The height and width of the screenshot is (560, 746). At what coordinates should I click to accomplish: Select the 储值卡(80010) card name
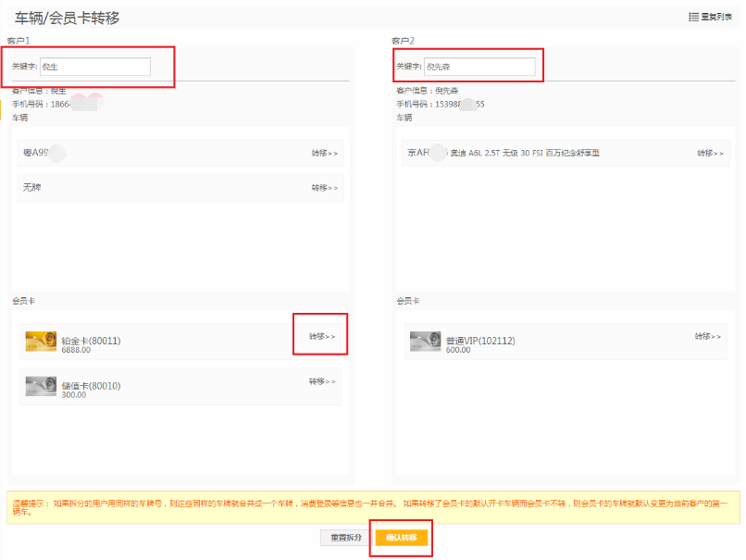91,386
